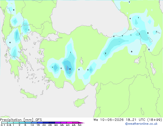Click the legend label '35'
The image size is (163, 126).
click(62, 125)
